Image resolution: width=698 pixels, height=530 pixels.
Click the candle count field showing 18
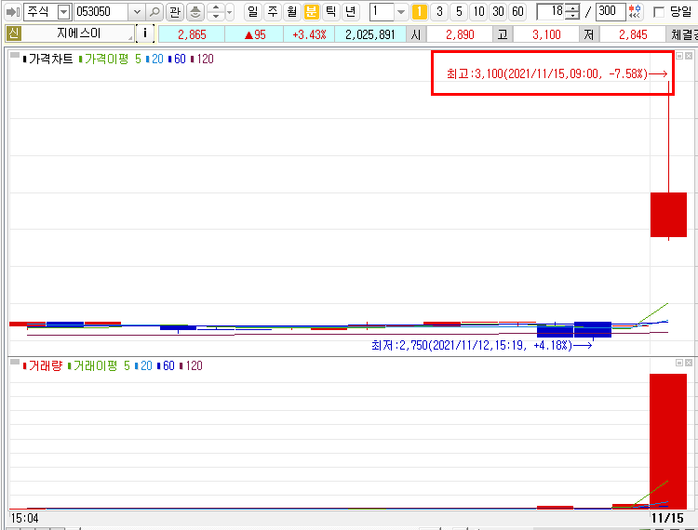point(551,11)
